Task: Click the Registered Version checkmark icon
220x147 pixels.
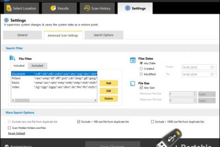Action: click(x=7, y=146)
